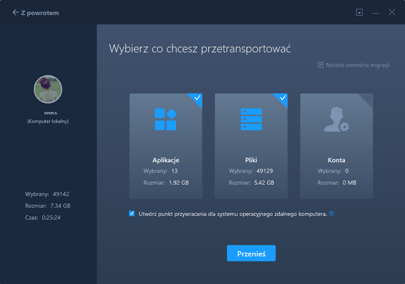The width and height of the screenshot is (405, 284).
Task: Click the back arrow icon
Action: point(15,13)
